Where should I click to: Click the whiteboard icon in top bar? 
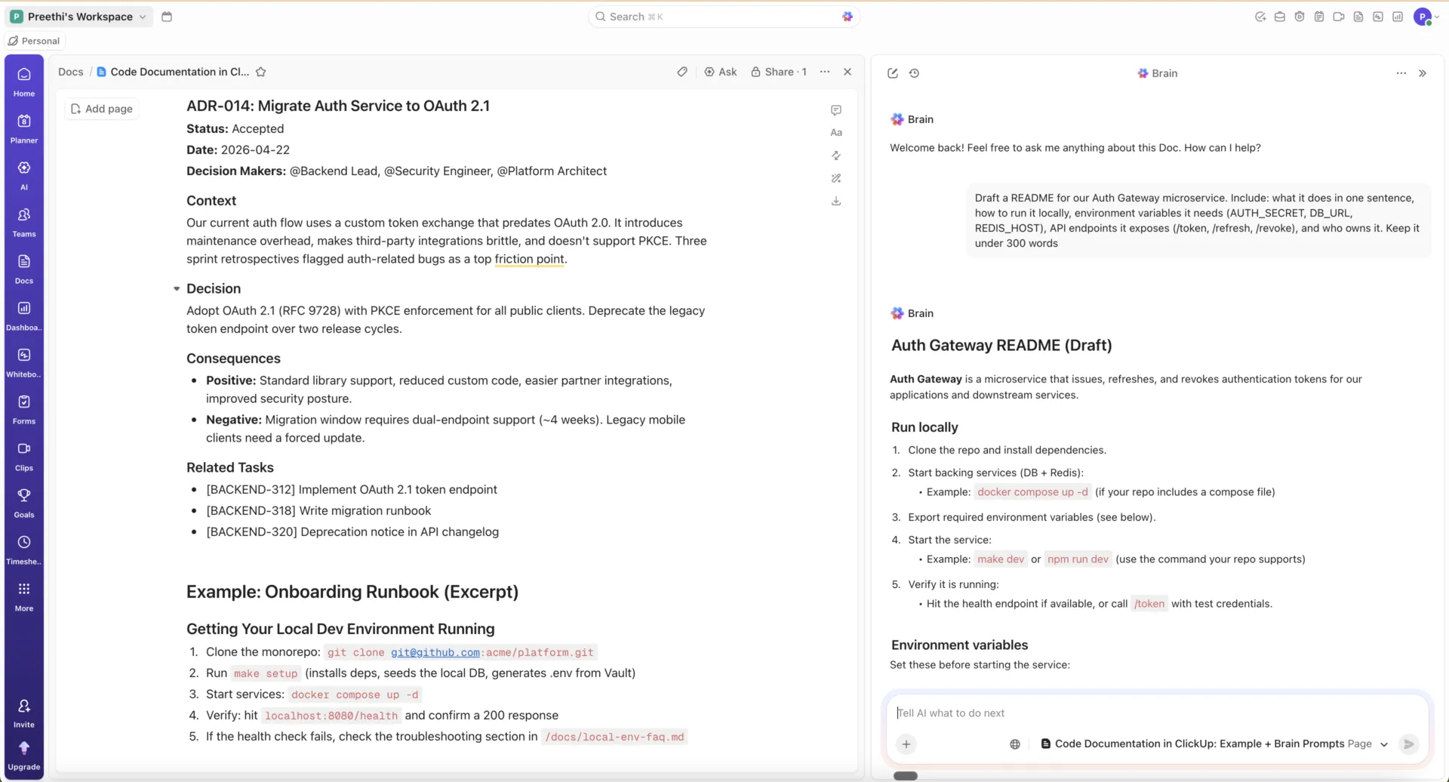[x=1378, y=17]
